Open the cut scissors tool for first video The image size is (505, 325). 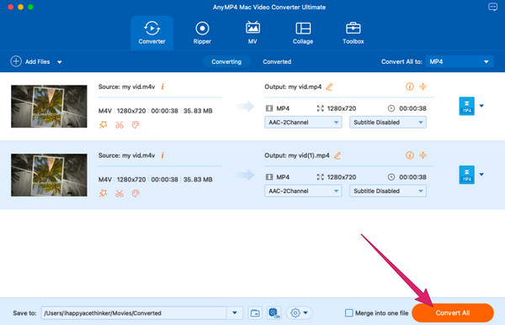[x=120, y=125]
